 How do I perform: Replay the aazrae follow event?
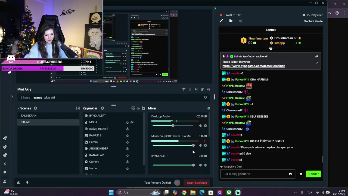point(205,97)
